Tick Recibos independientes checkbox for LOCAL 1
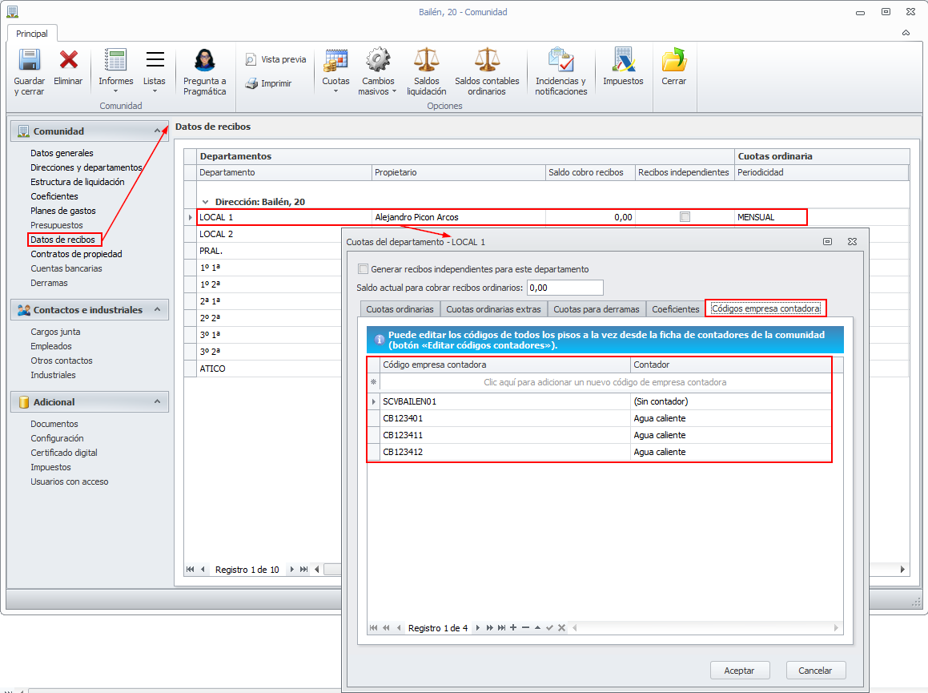The image size is (928, 693). coord(685,217)
